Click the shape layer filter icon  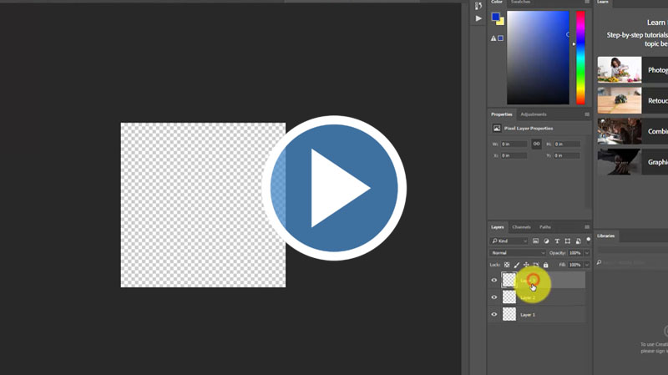click(x=568, y=241)
